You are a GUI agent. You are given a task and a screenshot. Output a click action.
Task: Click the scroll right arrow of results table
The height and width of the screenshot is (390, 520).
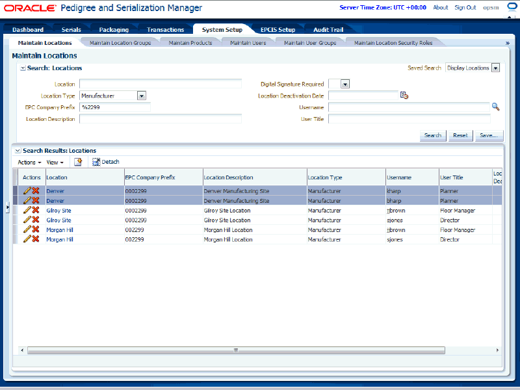(497, 350)
